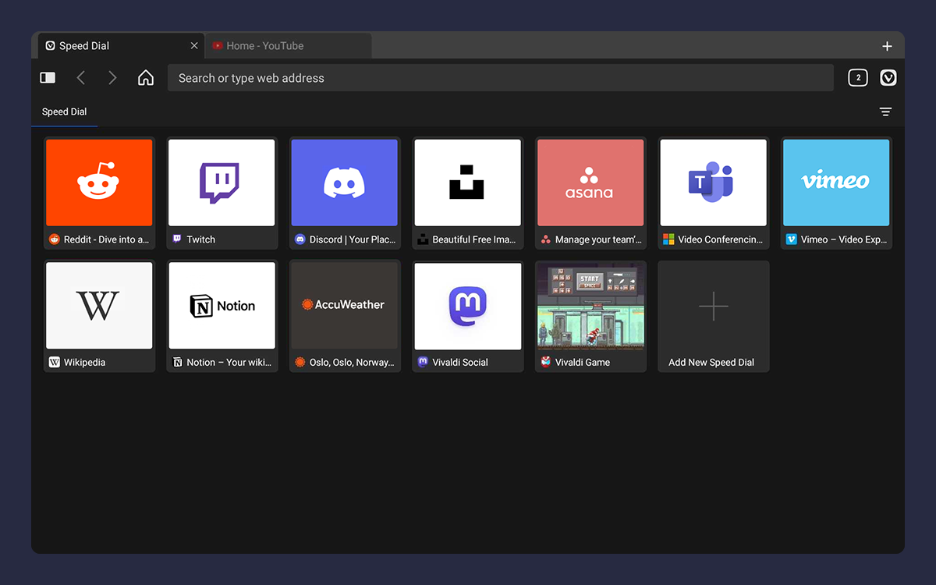Screen dimensions: 936x585
Task: Click the small Mastodon favicon
Action: point(423,362)
